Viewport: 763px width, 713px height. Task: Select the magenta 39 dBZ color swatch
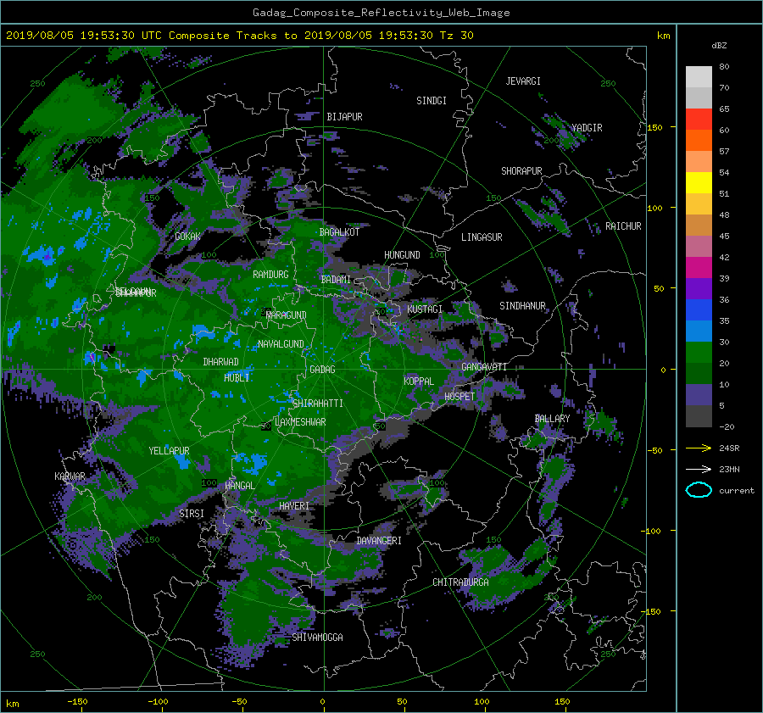pyautogui.click(x=699, y=267)
